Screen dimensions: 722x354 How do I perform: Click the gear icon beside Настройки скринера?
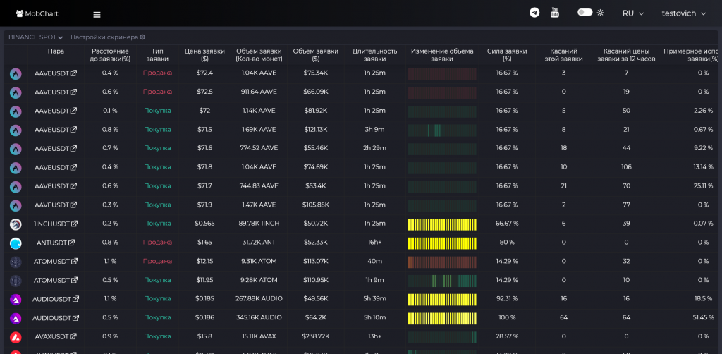[x=142, y=37]
